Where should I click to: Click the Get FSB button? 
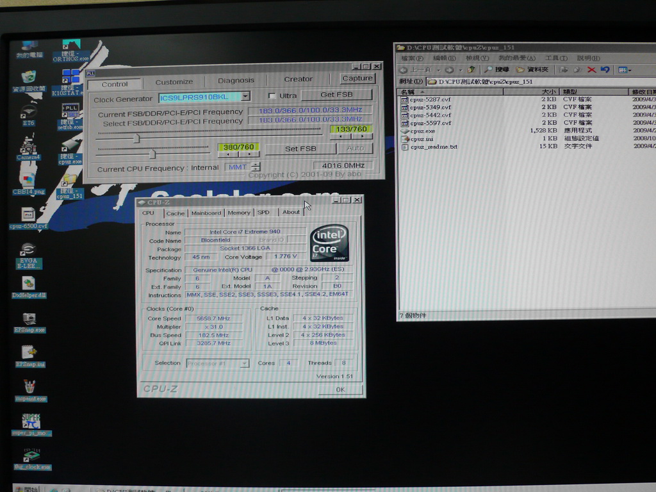(336, 95)
